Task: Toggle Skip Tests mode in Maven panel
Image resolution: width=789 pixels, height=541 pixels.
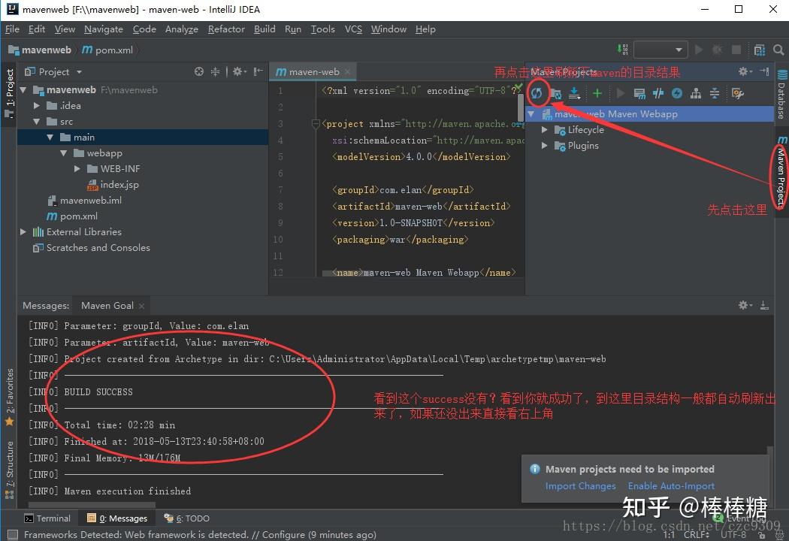Action: (x=658, y=93)
